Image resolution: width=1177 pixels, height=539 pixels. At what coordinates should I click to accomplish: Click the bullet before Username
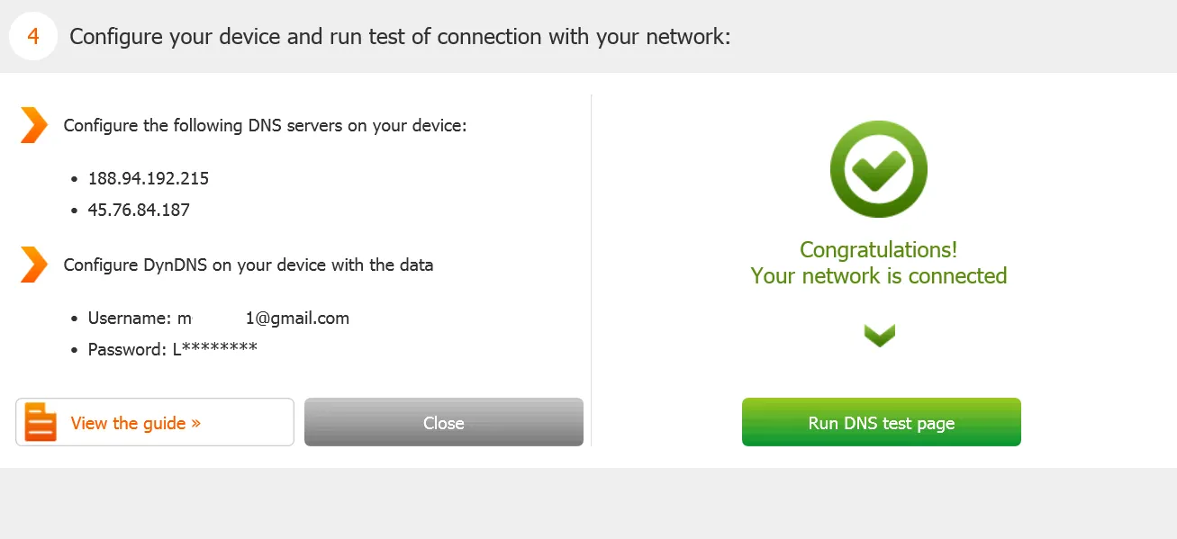[75, 319]
